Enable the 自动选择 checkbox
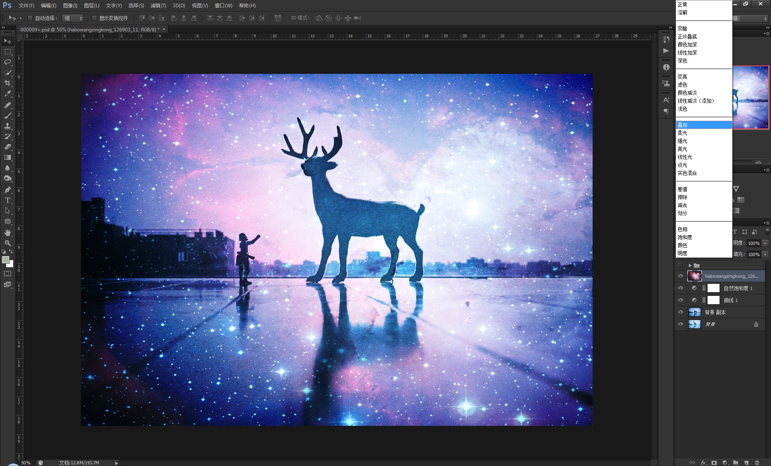771x466 pixels. tap(30, 18)
